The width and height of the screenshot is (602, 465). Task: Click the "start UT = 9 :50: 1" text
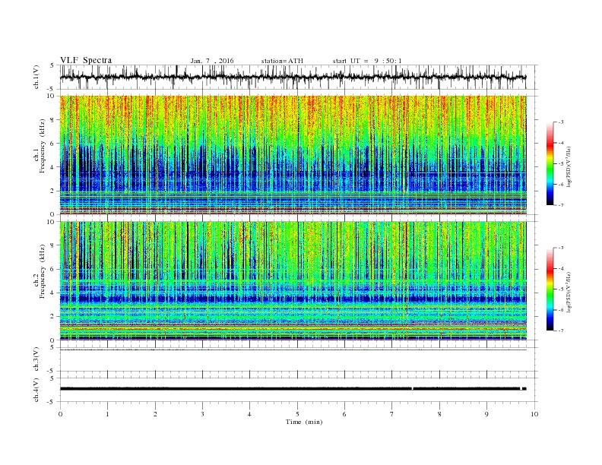(x=367, y=61)
